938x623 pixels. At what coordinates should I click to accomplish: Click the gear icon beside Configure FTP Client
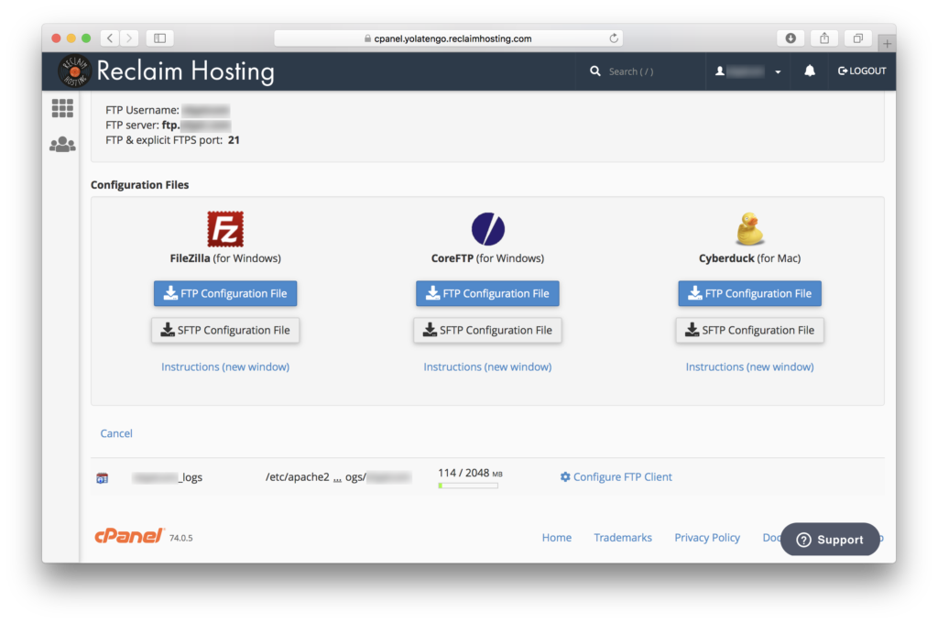tap(565, 476)
